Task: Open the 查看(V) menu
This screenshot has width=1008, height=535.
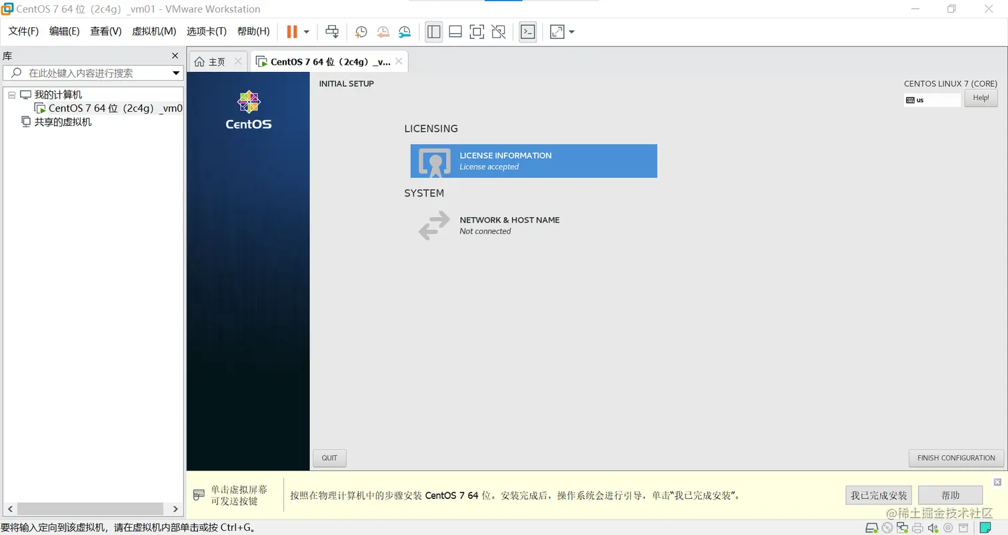Action: click(x=106, y=31)
